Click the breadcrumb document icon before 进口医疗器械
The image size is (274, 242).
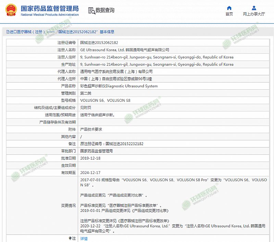point(7,32)
